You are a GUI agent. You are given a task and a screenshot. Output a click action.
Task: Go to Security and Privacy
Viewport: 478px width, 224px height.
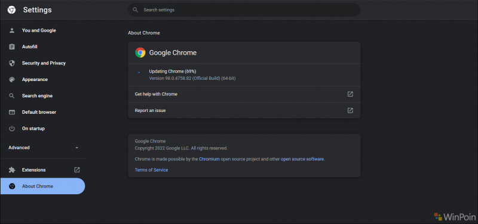tap(44, 63)
